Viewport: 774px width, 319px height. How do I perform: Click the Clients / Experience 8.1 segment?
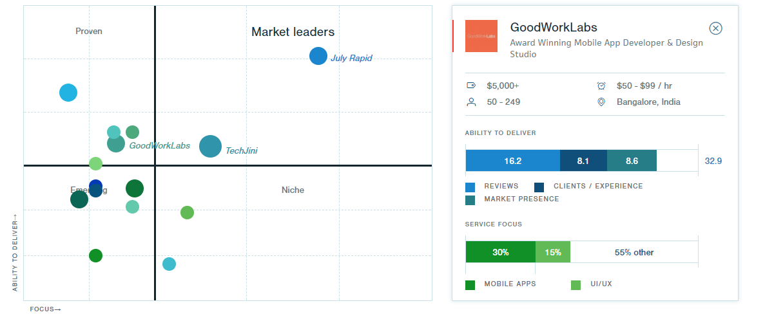click(x=583, y=161)
